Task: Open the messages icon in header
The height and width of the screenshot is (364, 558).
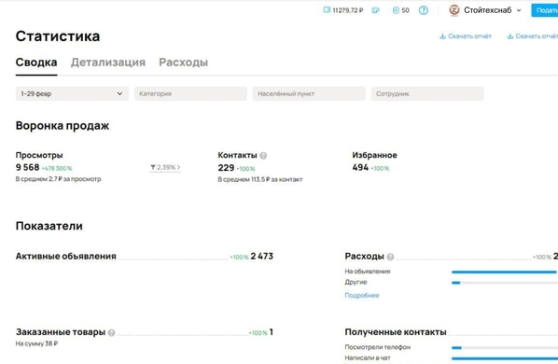Action: (375, 10)
